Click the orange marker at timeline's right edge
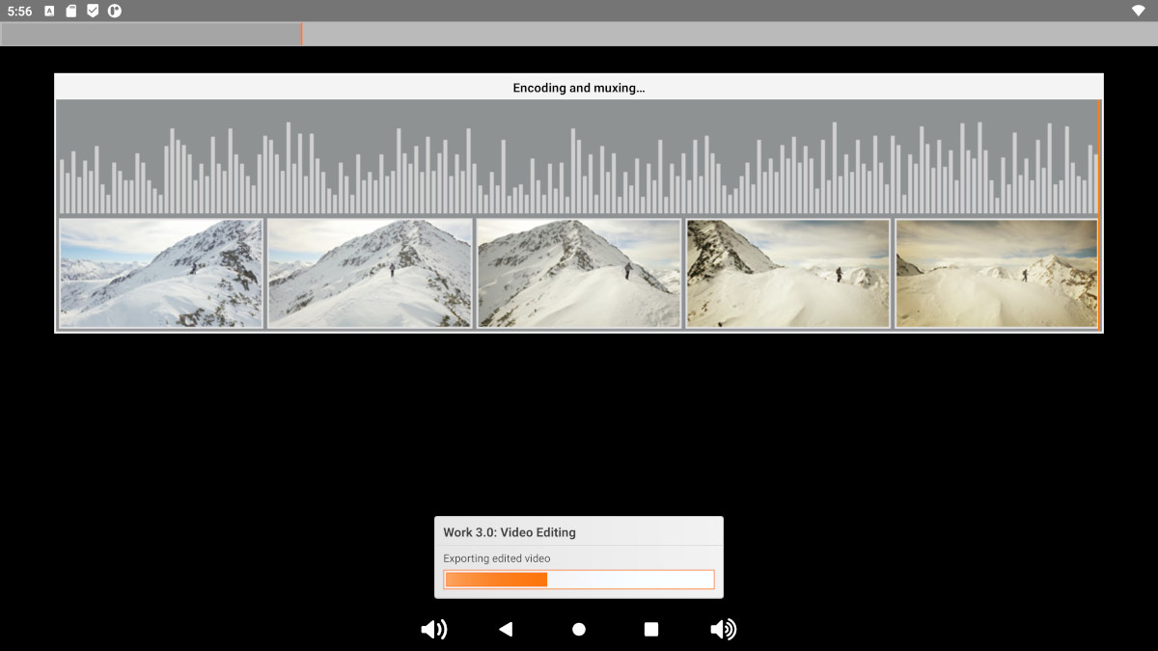The width and height of the screenshot is (1158, 651). click(x=1099, y=215)
